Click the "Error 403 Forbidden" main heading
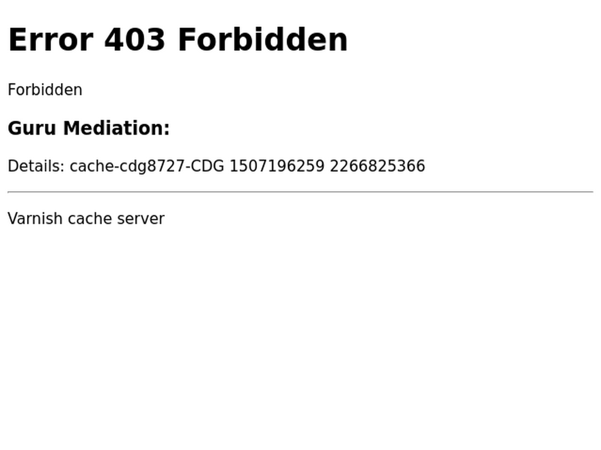The width and height of the screenshot is (601, 450). tap(178, 40)
